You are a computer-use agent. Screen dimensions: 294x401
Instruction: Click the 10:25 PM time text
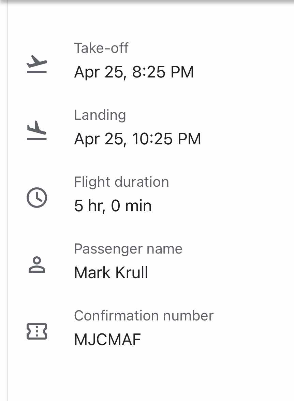coord(166,139)
